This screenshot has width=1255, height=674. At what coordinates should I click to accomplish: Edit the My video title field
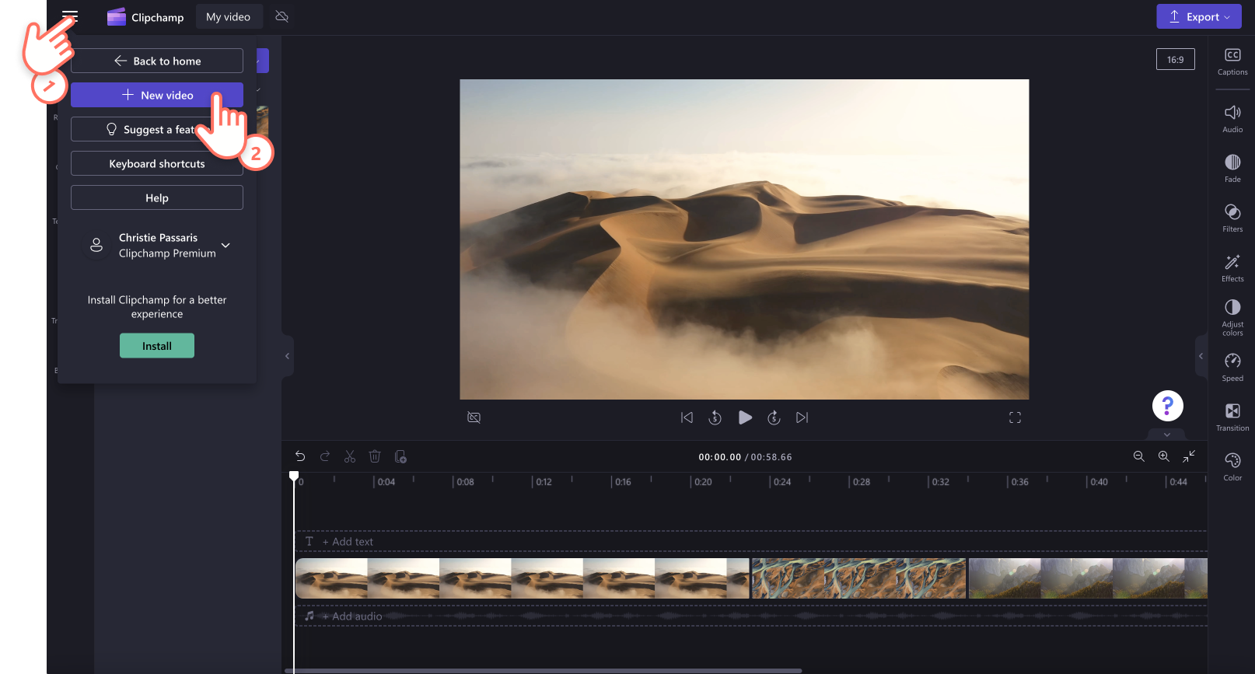pos(229,16)
